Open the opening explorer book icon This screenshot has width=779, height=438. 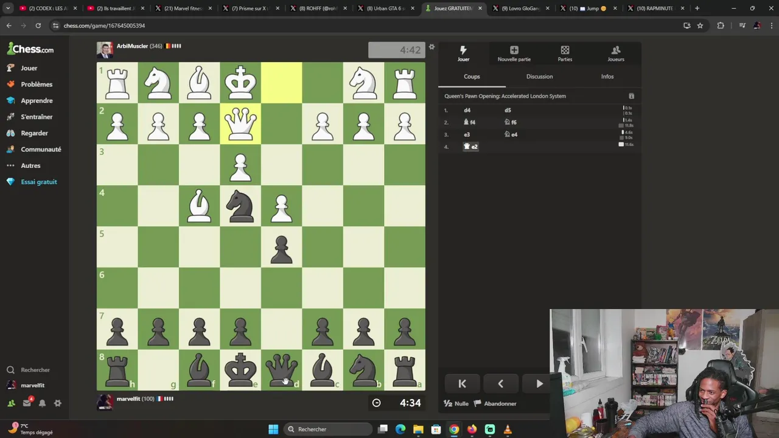[x=631, y=96]
